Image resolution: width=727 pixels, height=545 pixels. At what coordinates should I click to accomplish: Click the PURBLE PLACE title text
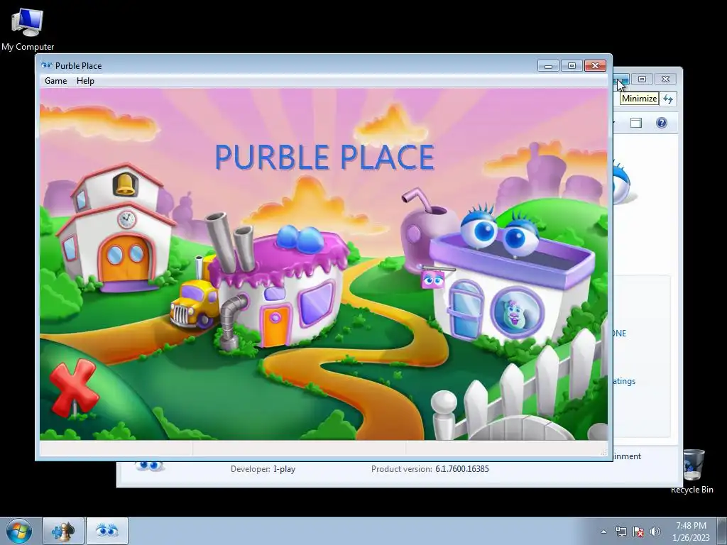coord(324,157)
